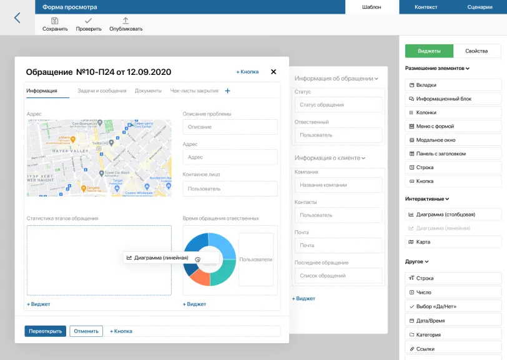
Task: Open the Контекст tab
Action: click(x=426, y=7)
